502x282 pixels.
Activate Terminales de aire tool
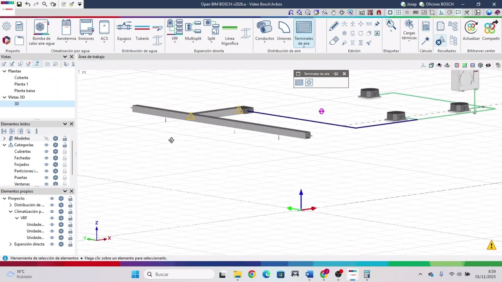304,33
